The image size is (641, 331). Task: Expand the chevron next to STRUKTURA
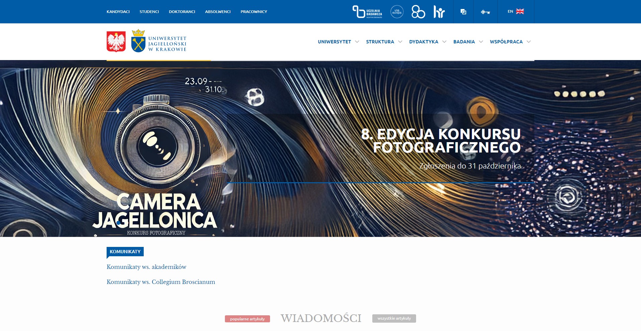click(x=400, y=42)
